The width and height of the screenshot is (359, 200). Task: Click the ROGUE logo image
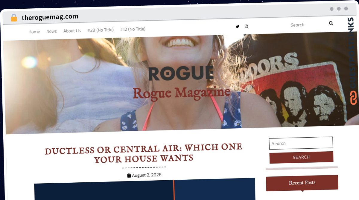pyautogui.click(x=181, y=73)
